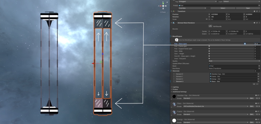This screenshot has height=124, width=261.
Task: Open Skinned Mesh Renderer help icon
Action: [x=254, y=23]
